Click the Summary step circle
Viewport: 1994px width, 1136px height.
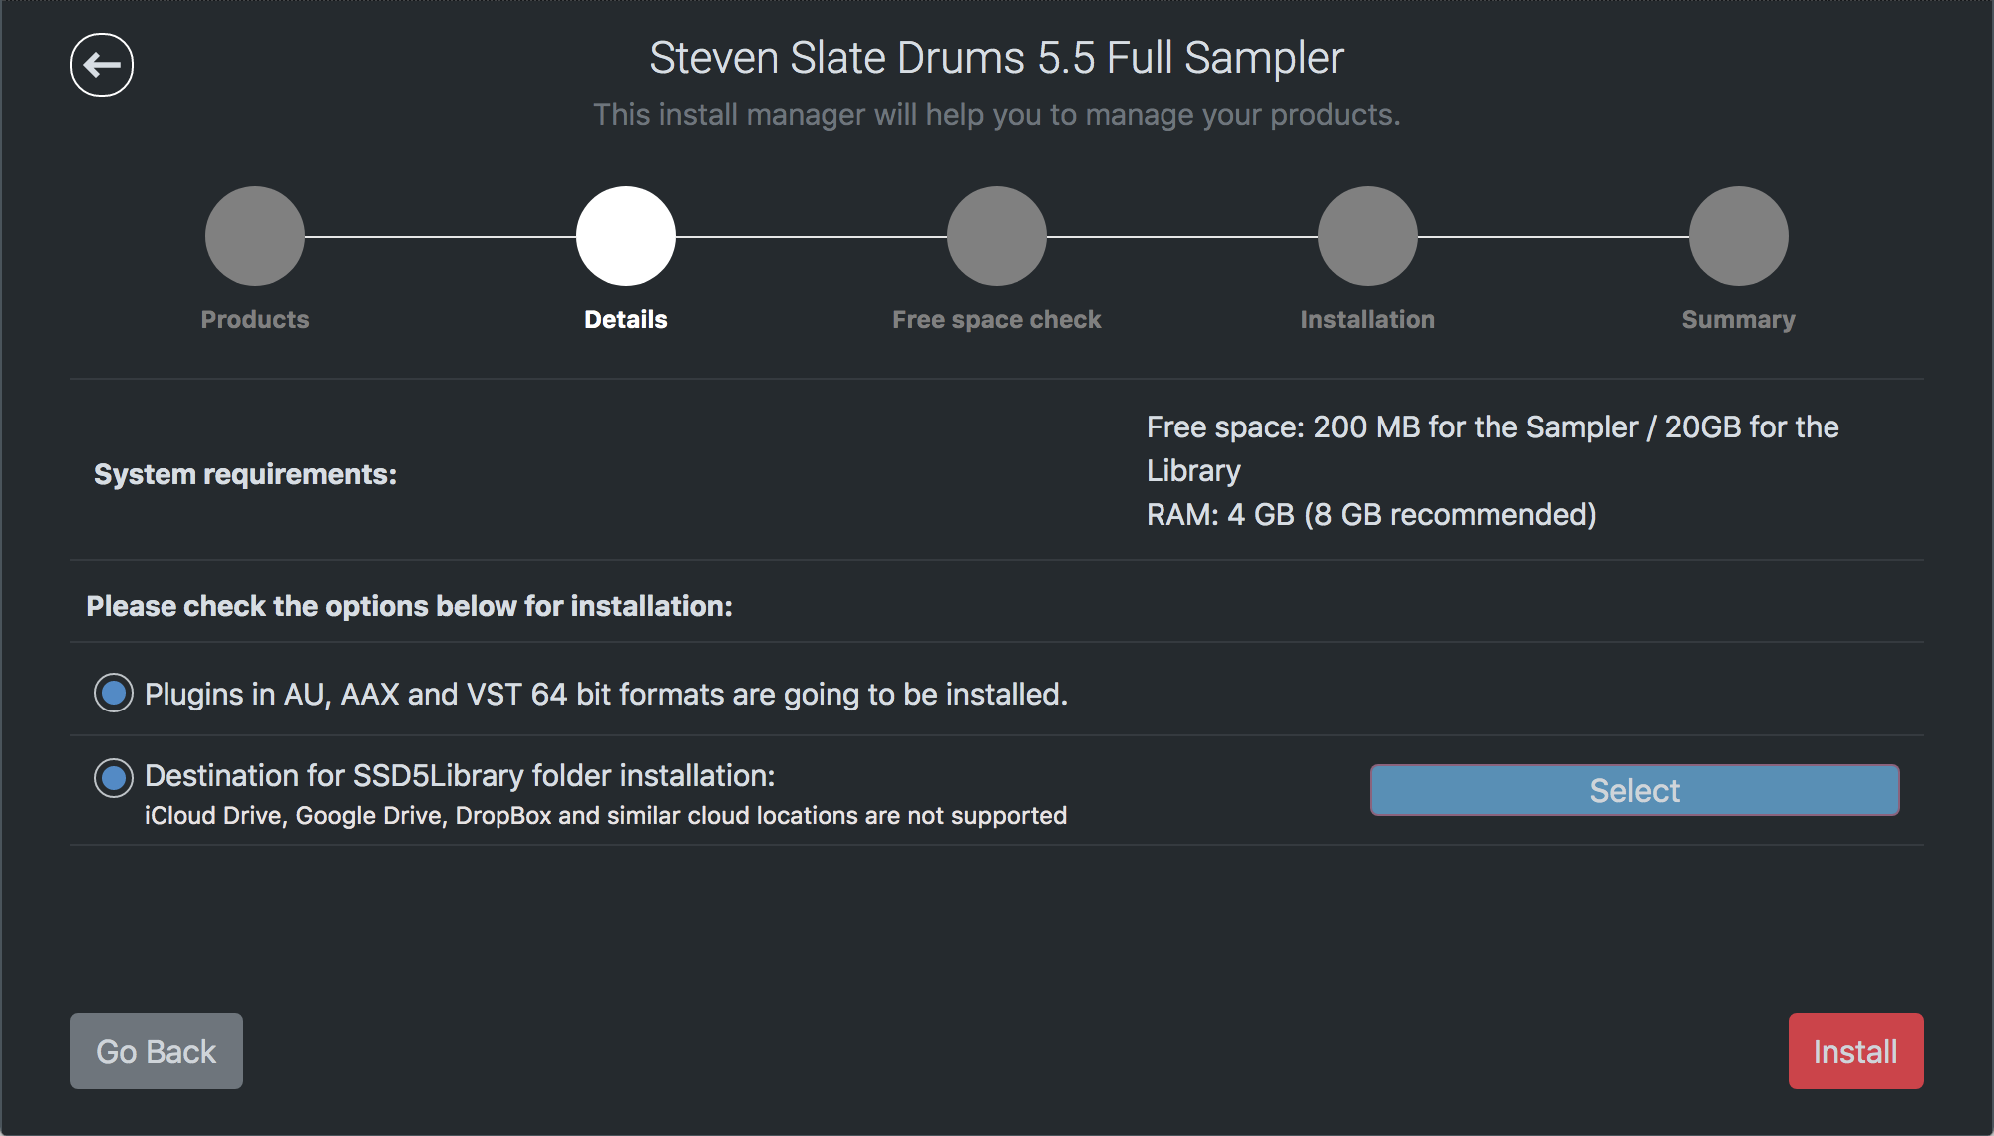1739,236
